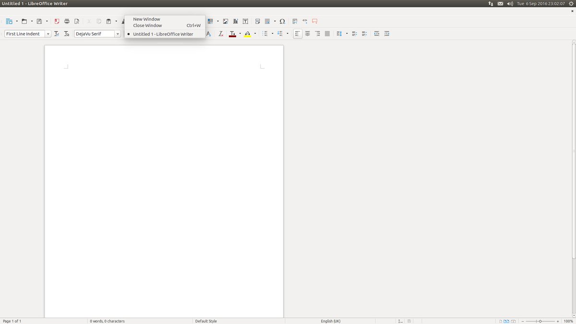This screenshot has height=324, width=576.
Task: Open the Insert Field dropdown arrow
Action: click(x=275, y=21)
